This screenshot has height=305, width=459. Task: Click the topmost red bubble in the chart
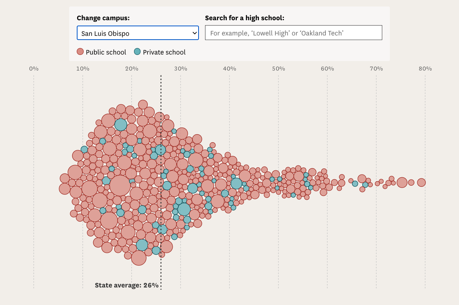(x=143, y=104)
